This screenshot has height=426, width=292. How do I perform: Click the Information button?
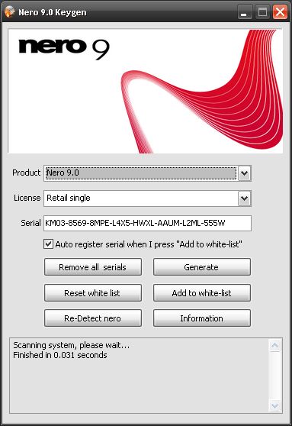(201, 318)
